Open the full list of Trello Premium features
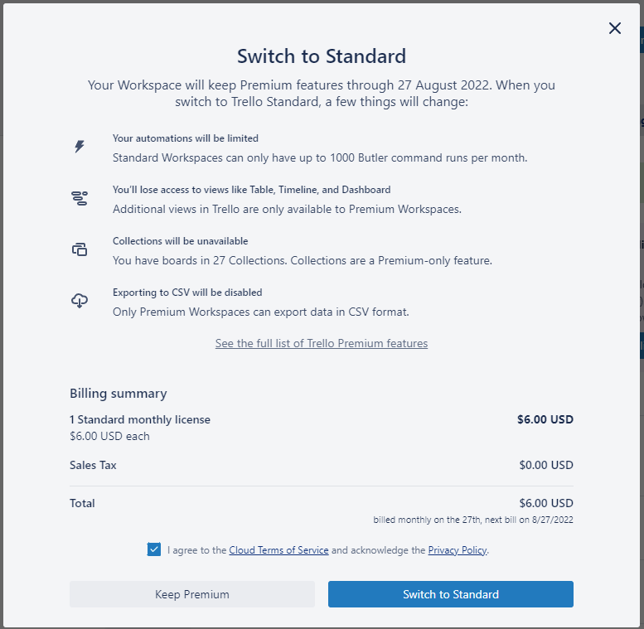Viewport: 644px width, 629px height. coord(322,343)
